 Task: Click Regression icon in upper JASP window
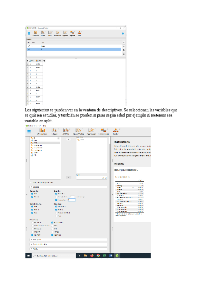pos(65,34)
